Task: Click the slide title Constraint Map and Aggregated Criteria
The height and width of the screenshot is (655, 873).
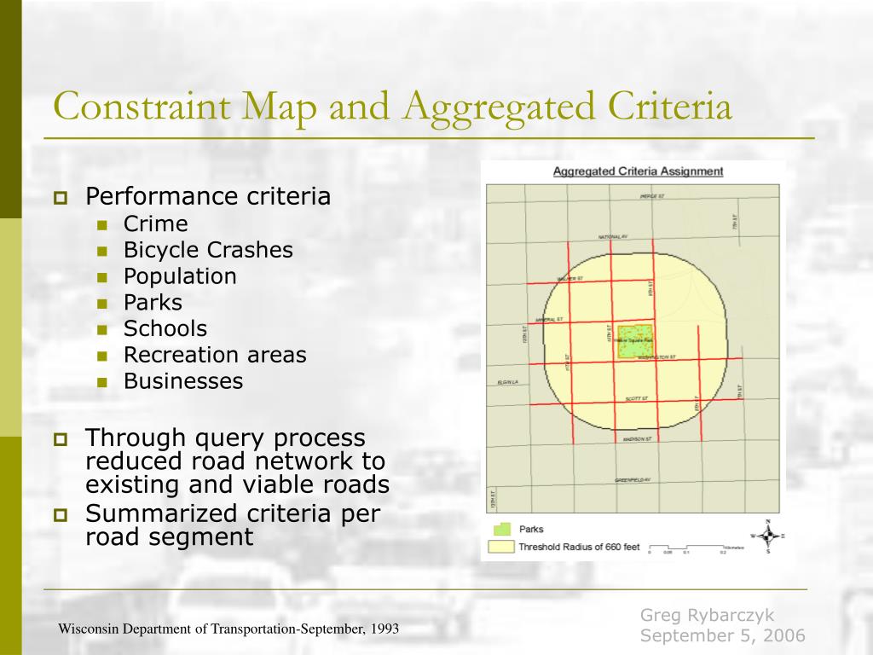Action: coord(392,108)
